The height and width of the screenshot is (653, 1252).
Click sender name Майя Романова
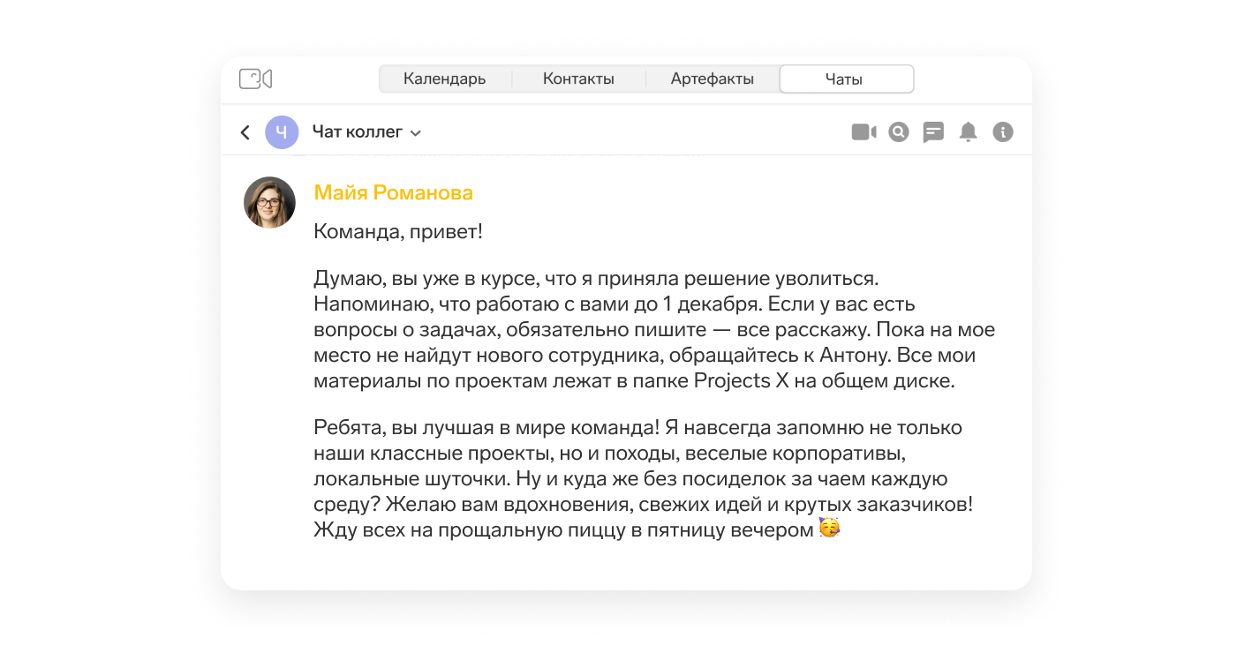[394, 192]
